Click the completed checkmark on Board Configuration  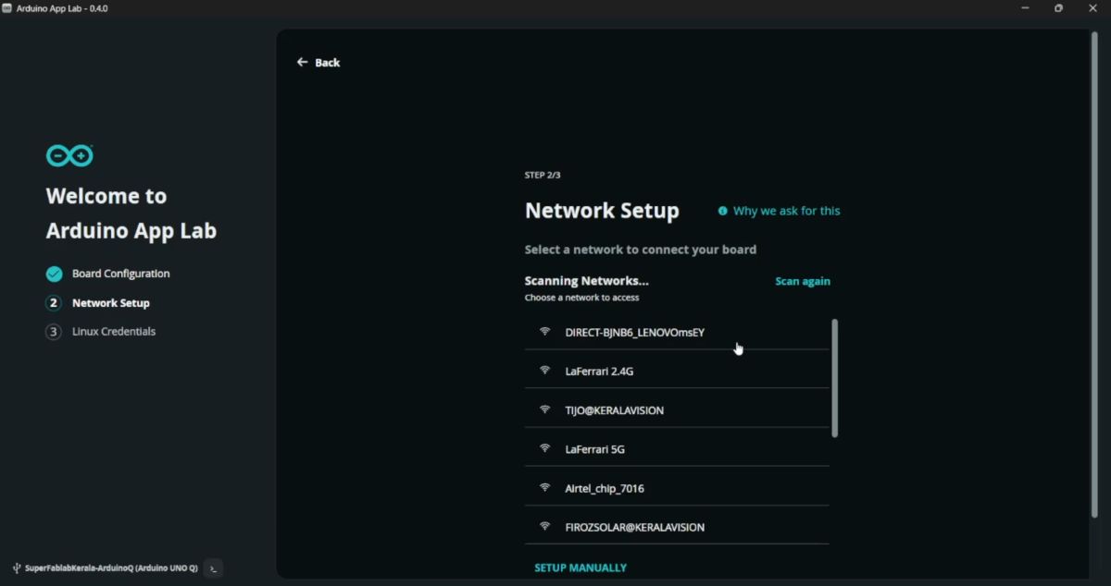tap(53, 274)
